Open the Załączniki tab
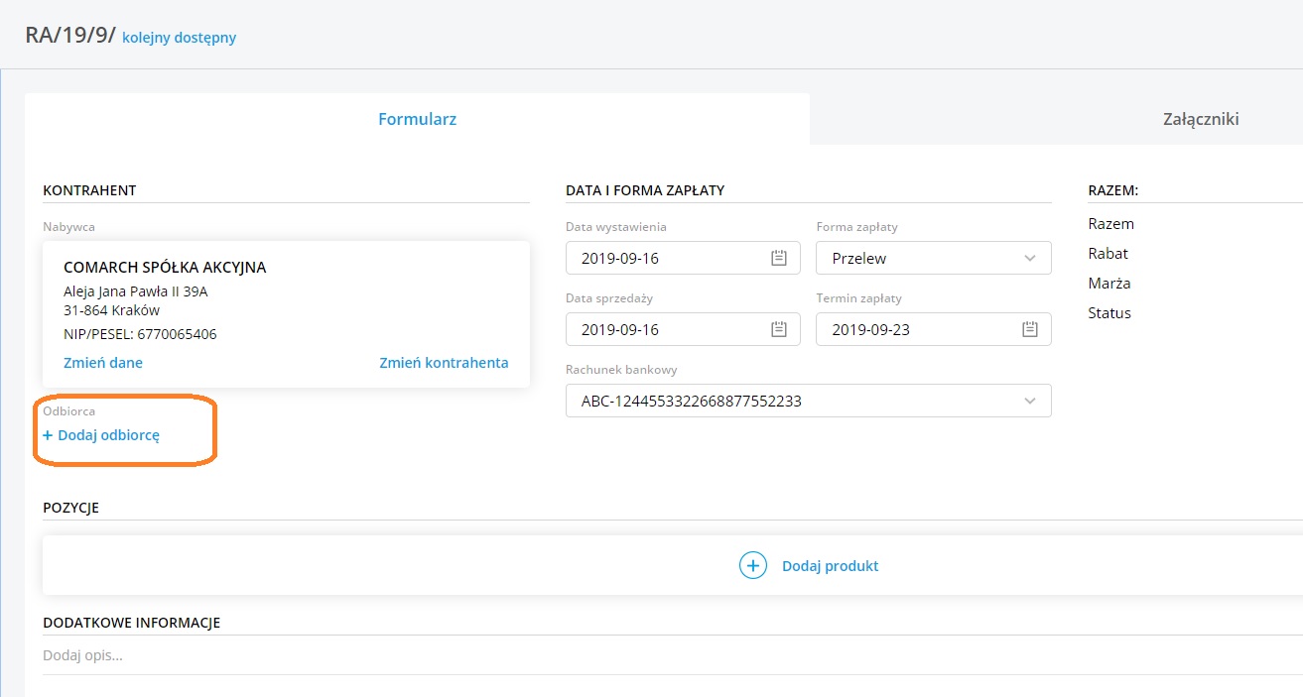 click(1201, 119)
